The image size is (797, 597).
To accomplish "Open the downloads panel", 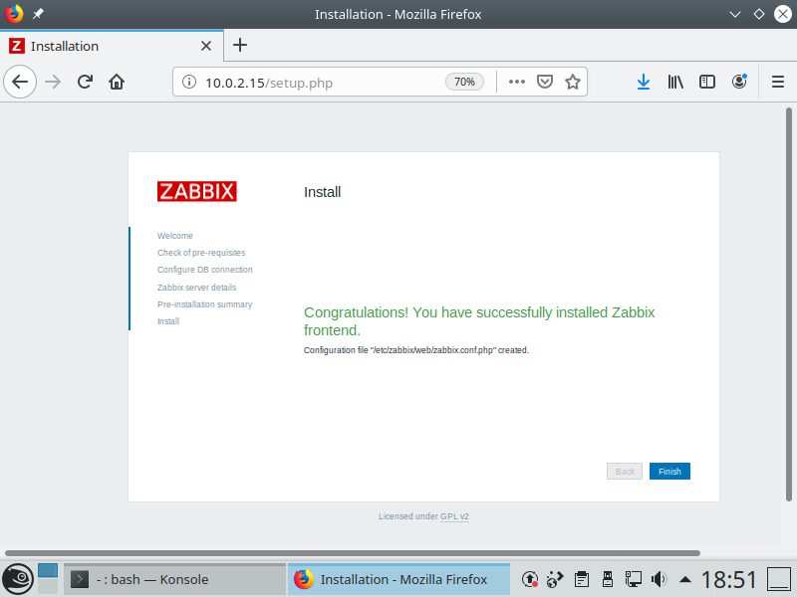I will pos(644,82).
